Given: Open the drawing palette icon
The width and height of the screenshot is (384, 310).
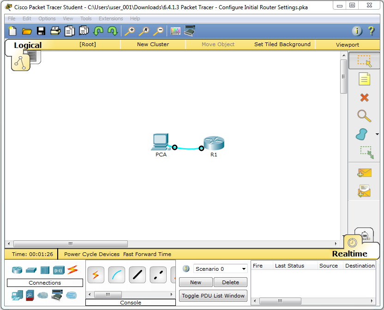Looking at the screenshot, I should [x=175, y=31].
